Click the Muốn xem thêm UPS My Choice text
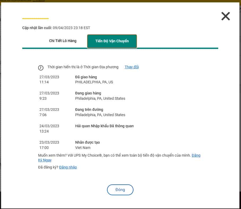241x209 pixels. [x=114, y=155]
